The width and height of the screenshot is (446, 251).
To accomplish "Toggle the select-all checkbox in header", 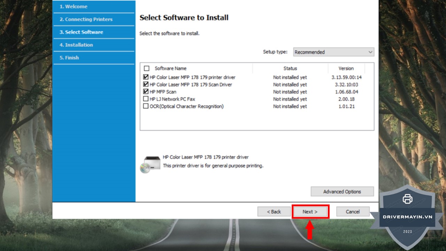I will tap(147, 68).
